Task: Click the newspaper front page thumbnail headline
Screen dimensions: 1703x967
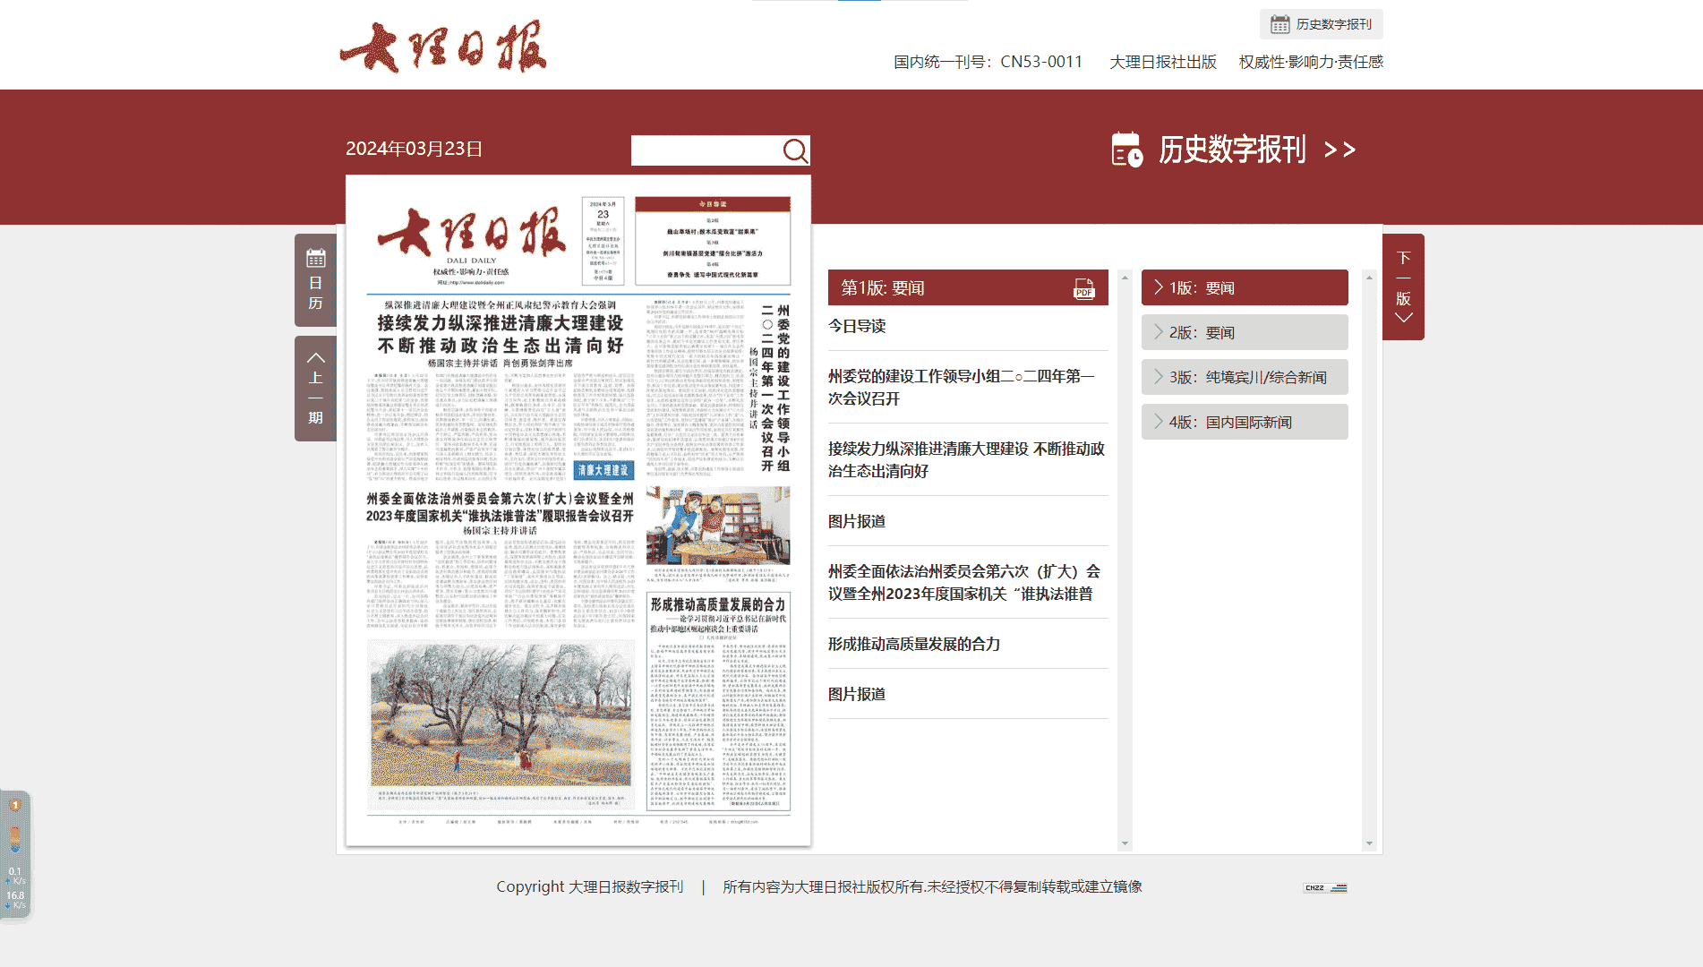Action: [x=501, y=334]
